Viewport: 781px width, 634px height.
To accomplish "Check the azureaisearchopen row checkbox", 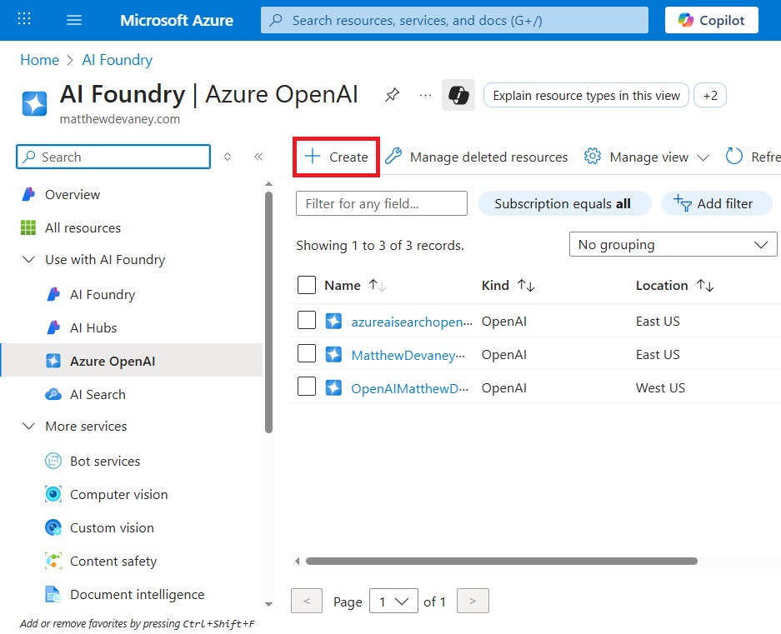I will (307, 320).
